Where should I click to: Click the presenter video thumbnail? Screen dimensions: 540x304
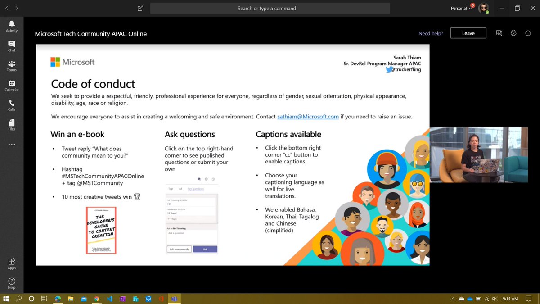coord(479,154)
